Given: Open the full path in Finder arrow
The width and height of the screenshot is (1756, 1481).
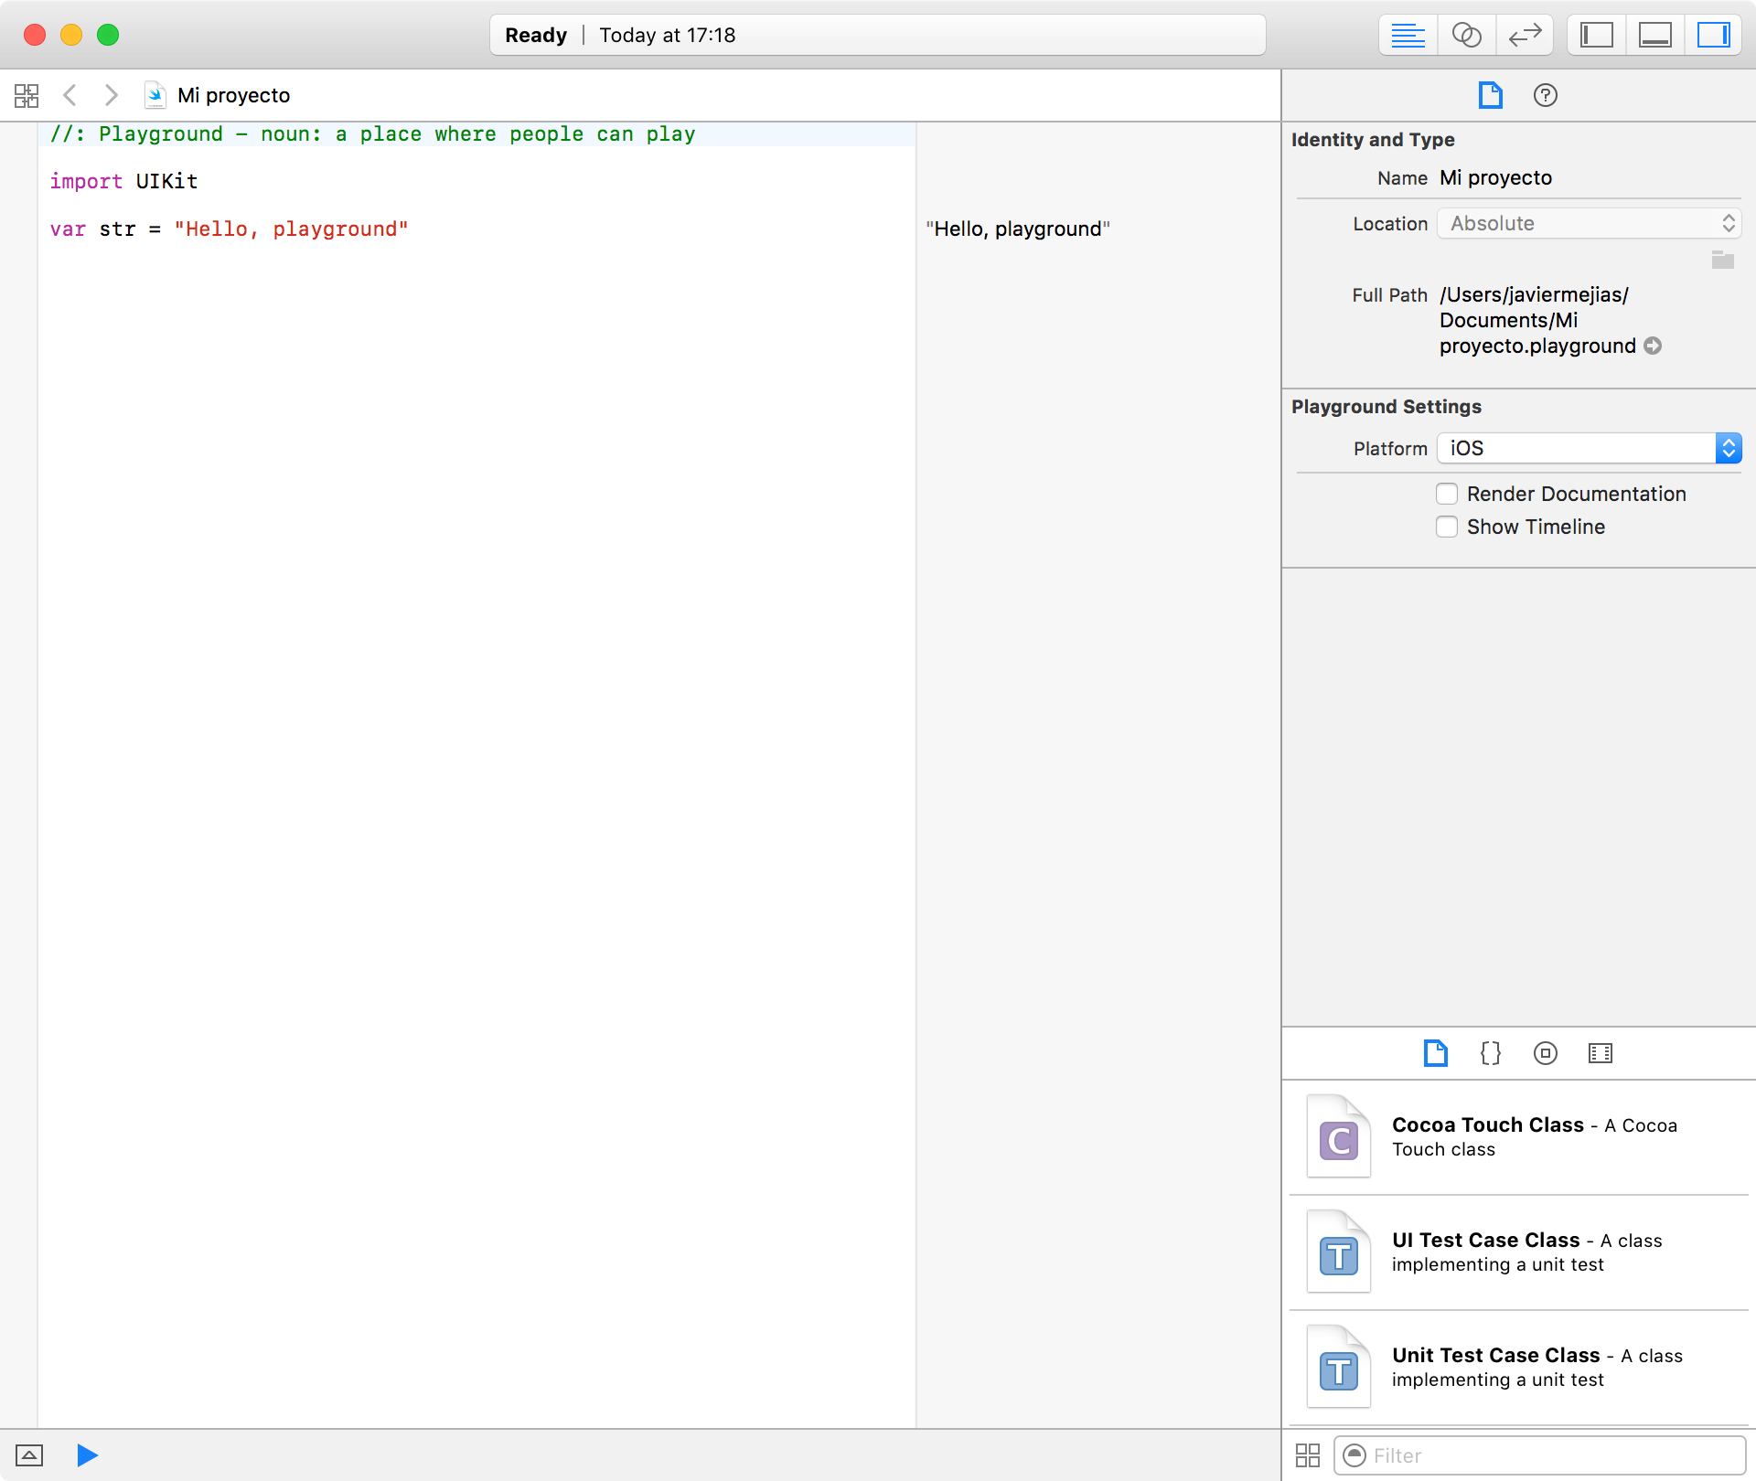Looking at the screenshot, I should pos(1654,346).
